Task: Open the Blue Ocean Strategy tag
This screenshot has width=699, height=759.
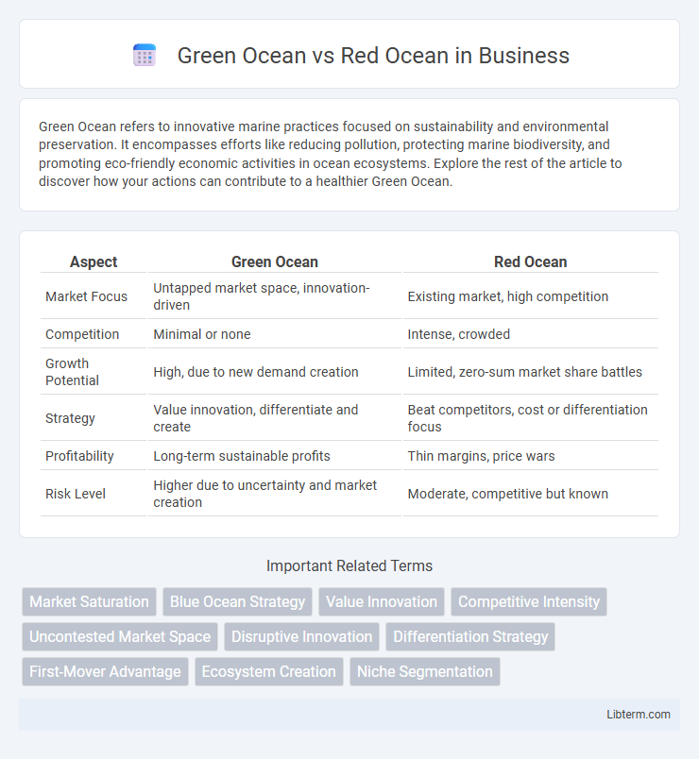Action: pyautogui.click(x=237, y=601)
